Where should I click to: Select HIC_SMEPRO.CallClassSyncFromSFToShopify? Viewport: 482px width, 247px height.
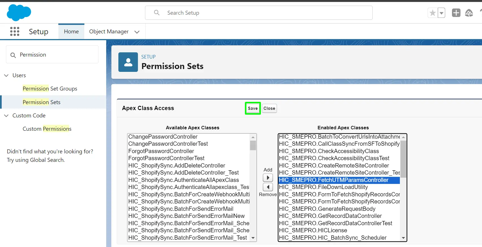point(339,144)
